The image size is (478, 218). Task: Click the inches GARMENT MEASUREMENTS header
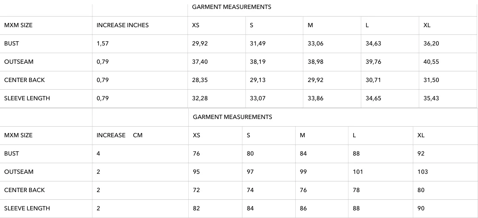pyautogui.click(x=231, y=7)
